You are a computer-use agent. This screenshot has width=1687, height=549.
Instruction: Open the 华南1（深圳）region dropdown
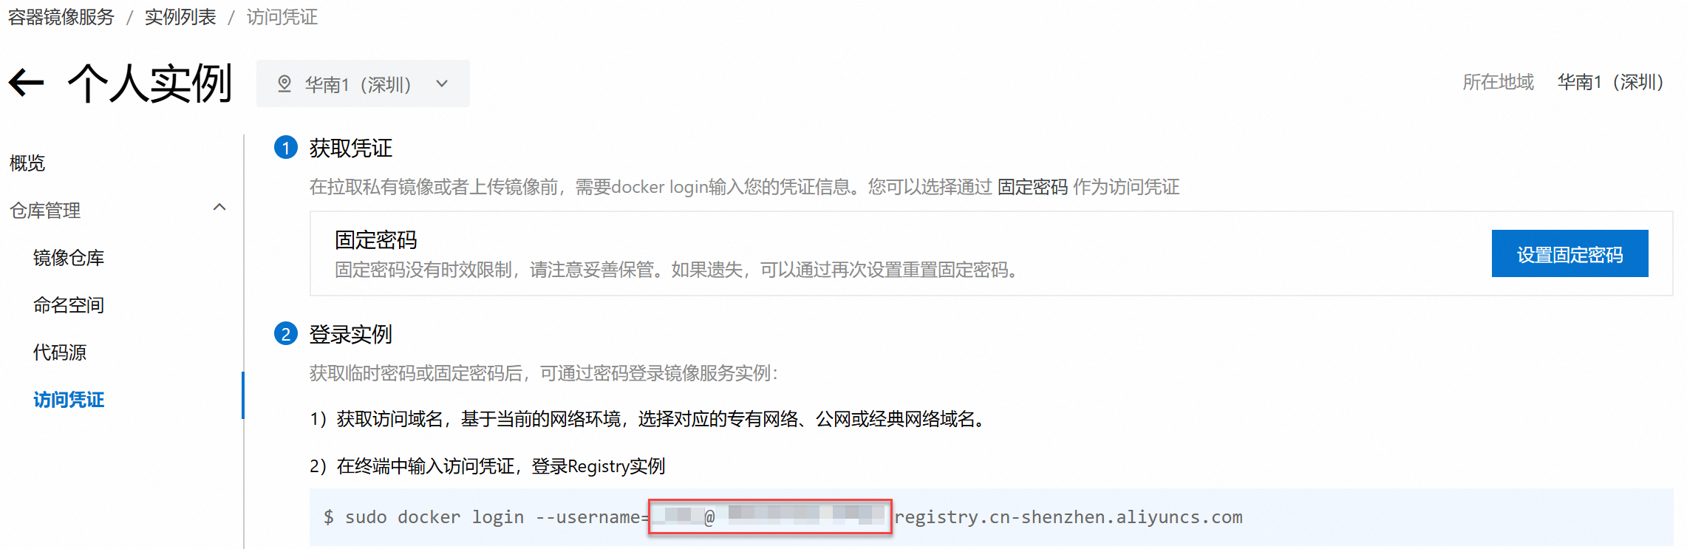pyautogui.click(x=363, y=83)
